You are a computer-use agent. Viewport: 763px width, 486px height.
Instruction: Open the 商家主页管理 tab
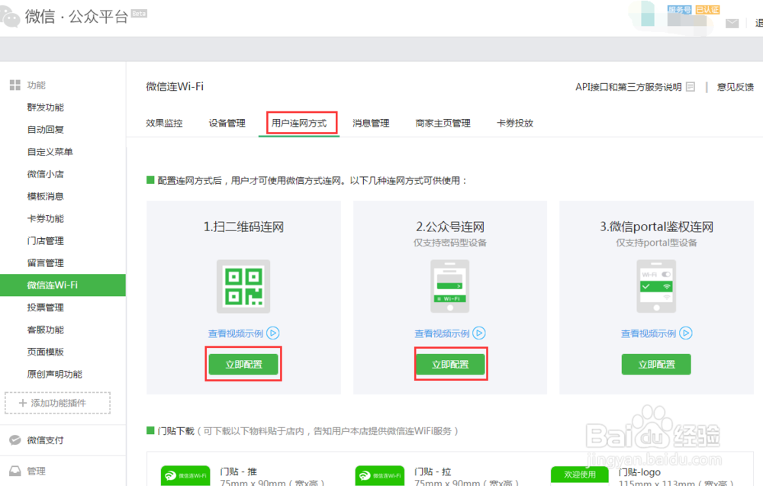pos(443,123)
